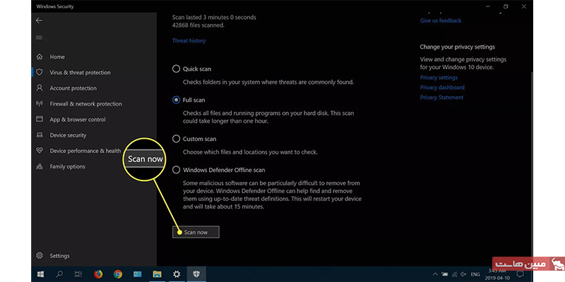Open Account protection section

[x=73, y=88]
